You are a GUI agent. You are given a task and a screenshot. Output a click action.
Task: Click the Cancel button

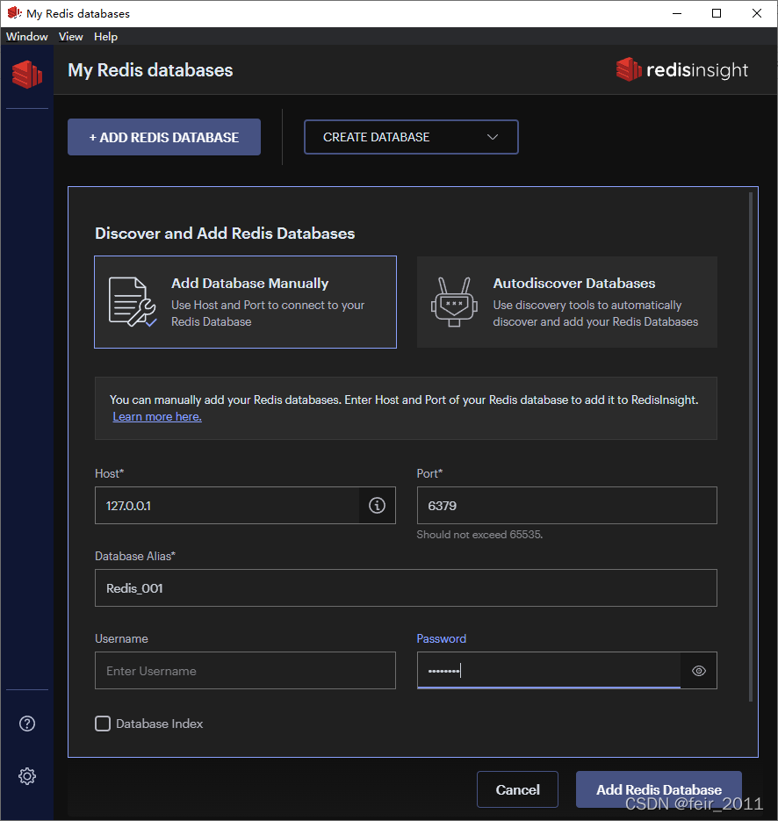[x=517, y=789]
